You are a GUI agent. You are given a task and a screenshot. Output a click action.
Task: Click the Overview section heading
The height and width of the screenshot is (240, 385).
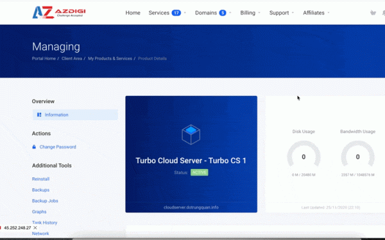43,101
